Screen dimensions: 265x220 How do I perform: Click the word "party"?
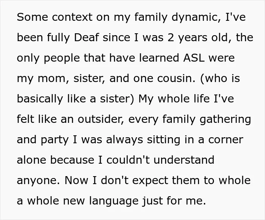point(55,140)
